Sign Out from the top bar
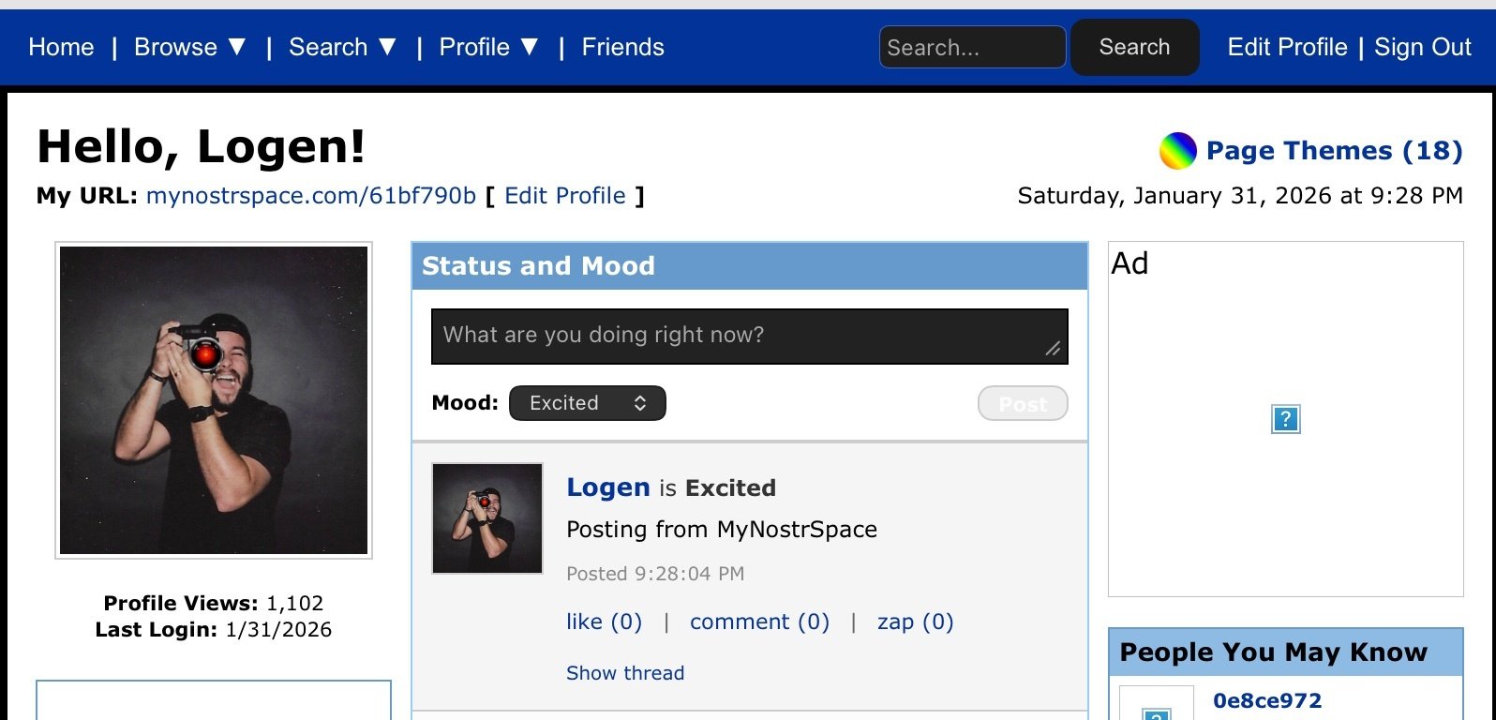Screen dimensions: 1496x720 point(1423,47)
